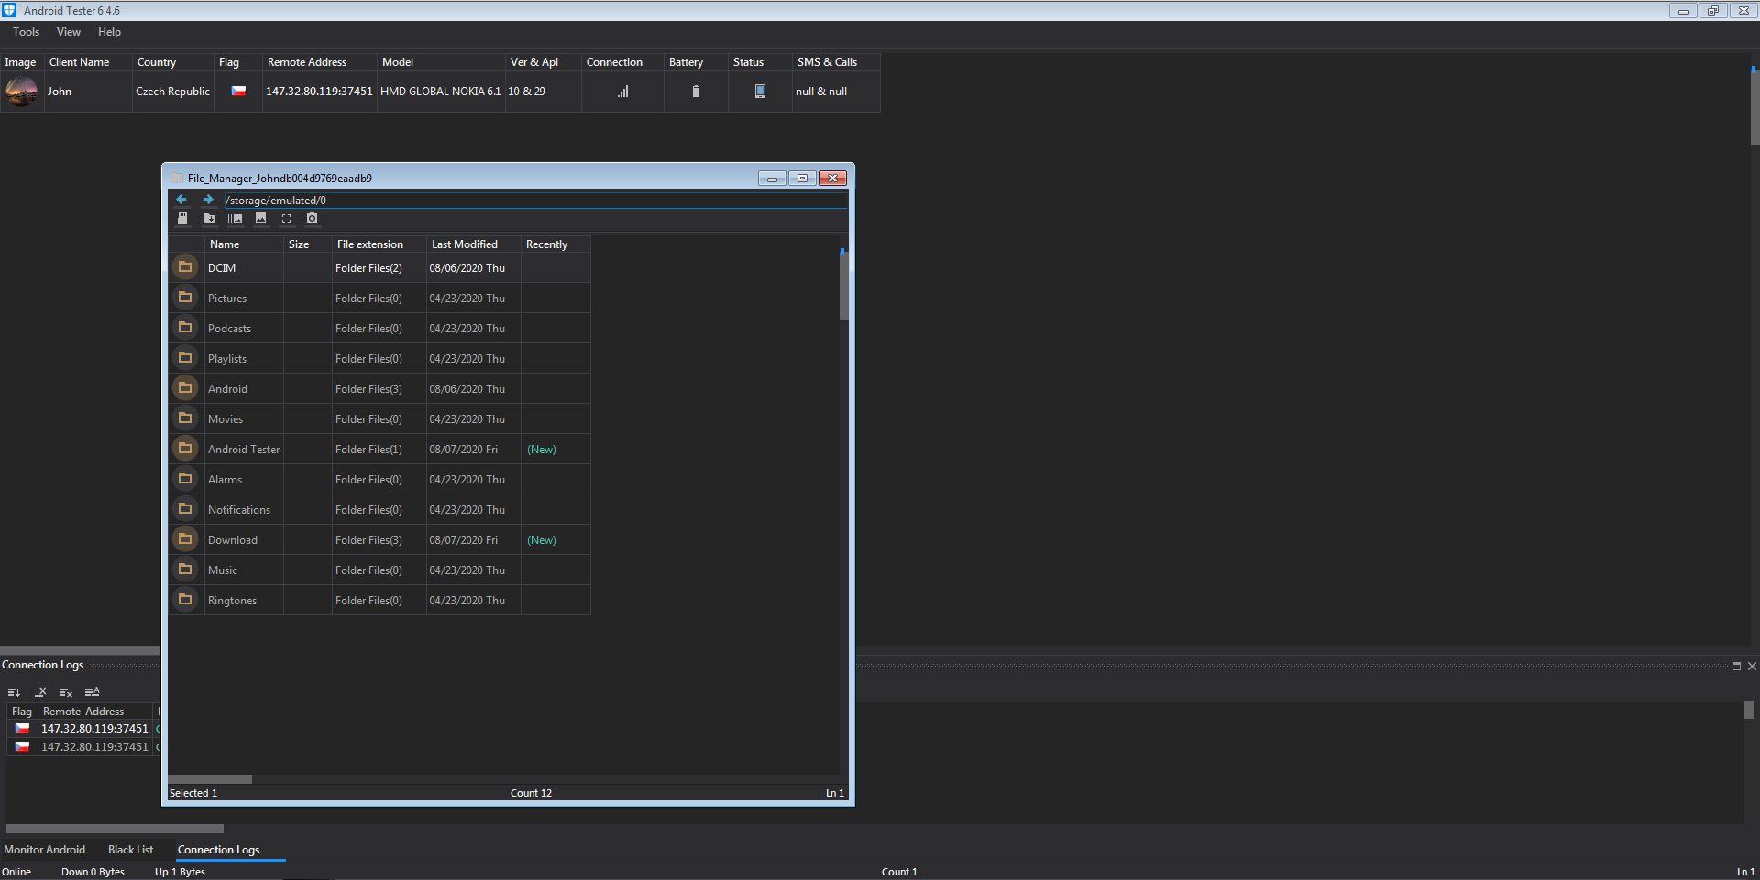Click the image gallery list icon

coord(236,219)
